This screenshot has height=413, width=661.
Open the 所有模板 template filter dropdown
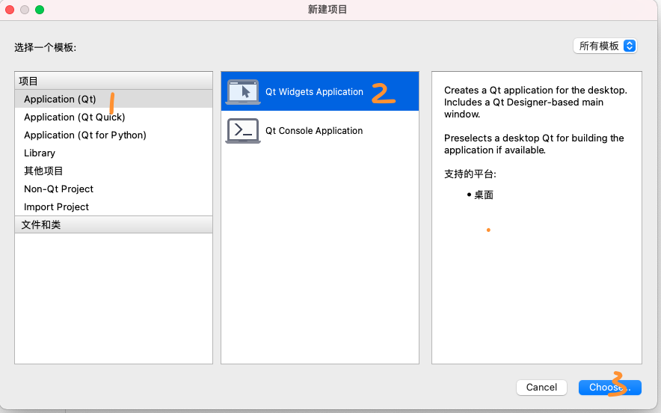coord(605,46)
